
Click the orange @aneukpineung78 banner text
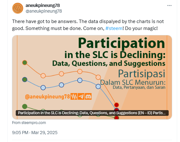click(x=48, y=97)
